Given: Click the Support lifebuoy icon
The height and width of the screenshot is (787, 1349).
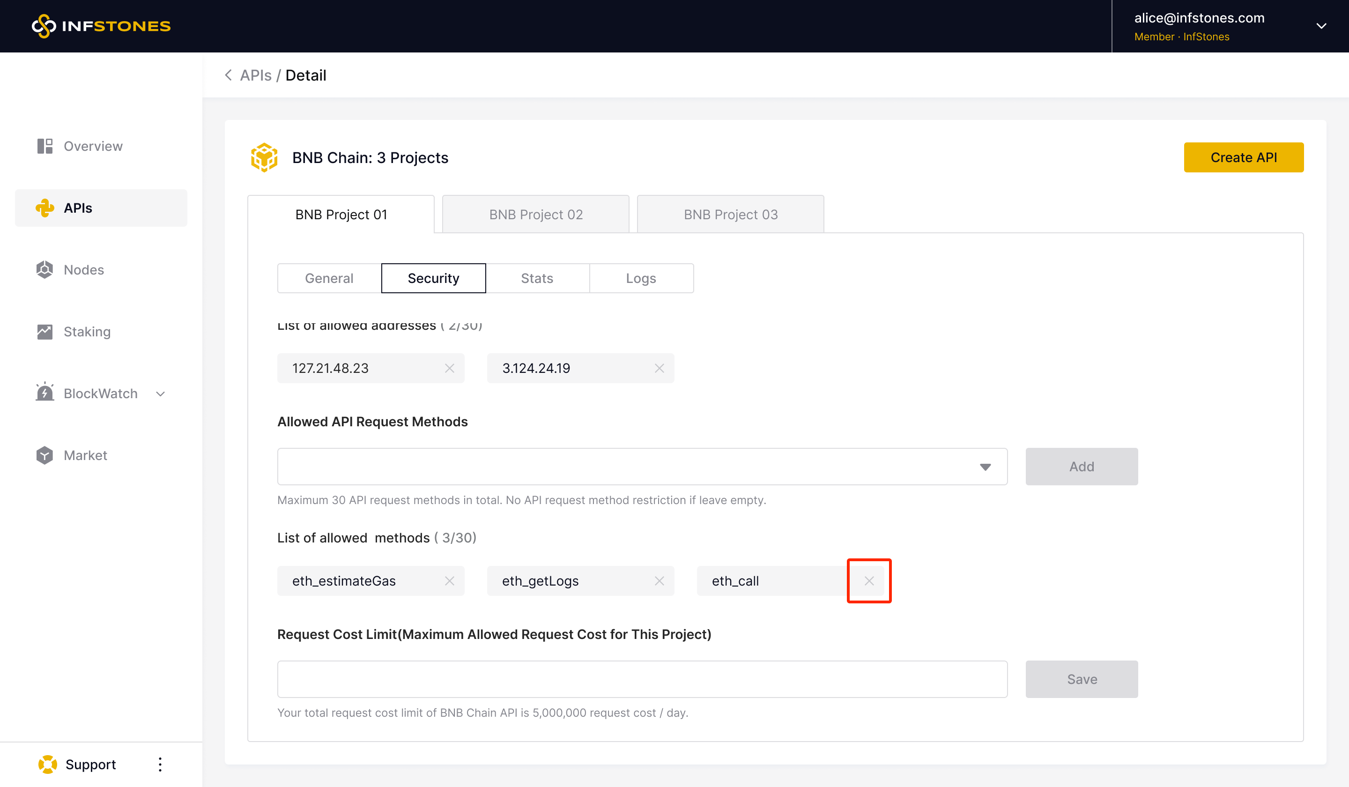Looking at the screenshot, I should pyautogui.click(x=48, y=765).
